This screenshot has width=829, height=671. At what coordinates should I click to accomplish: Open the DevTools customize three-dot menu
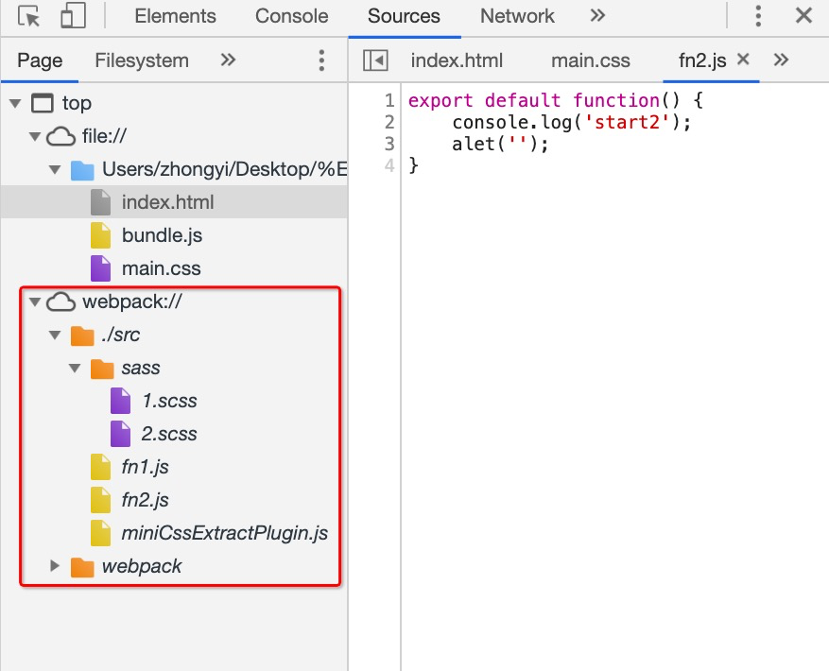[758, 16]
